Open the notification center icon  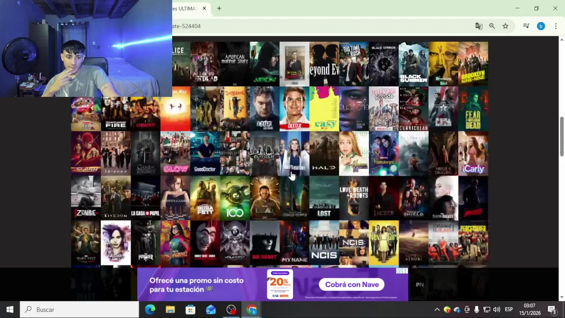click(552, 310)
